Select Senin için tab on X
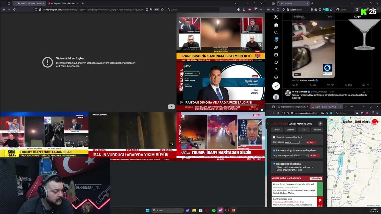381x214 pixels. click(299, 17)
